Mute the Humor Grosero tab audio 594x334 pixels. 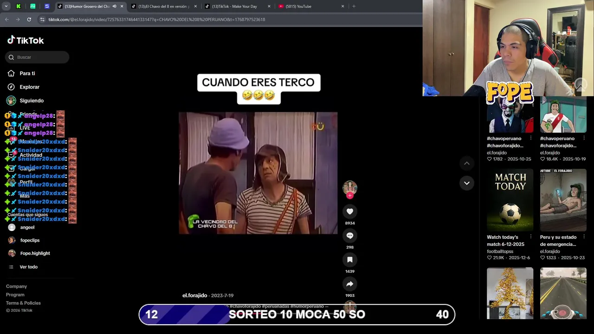point(114,6)
